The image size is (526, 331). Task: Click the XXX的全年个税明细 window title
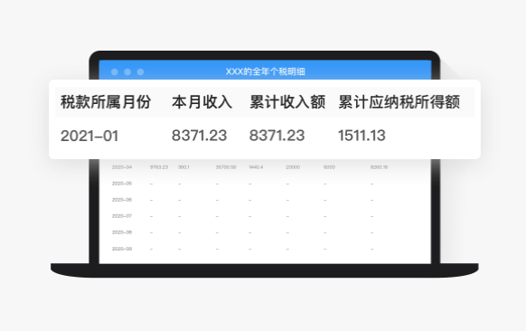click(266, 71)
